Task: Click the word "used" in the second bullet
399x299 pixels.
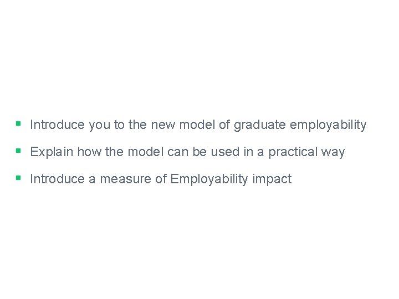Action: click(224, 152)
